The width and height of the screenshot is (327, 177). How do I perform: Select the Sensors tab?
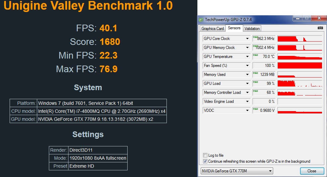pyautogui.click(x=234, y=28)
